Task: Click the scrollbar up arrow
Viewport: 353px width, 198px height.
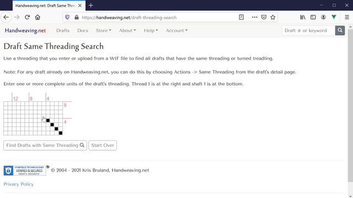Action: tap(350, 27)
